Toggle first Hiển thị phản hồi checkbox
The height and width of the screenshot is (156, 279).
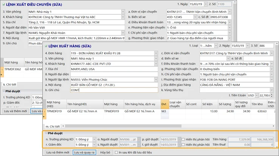click(184, 139)
